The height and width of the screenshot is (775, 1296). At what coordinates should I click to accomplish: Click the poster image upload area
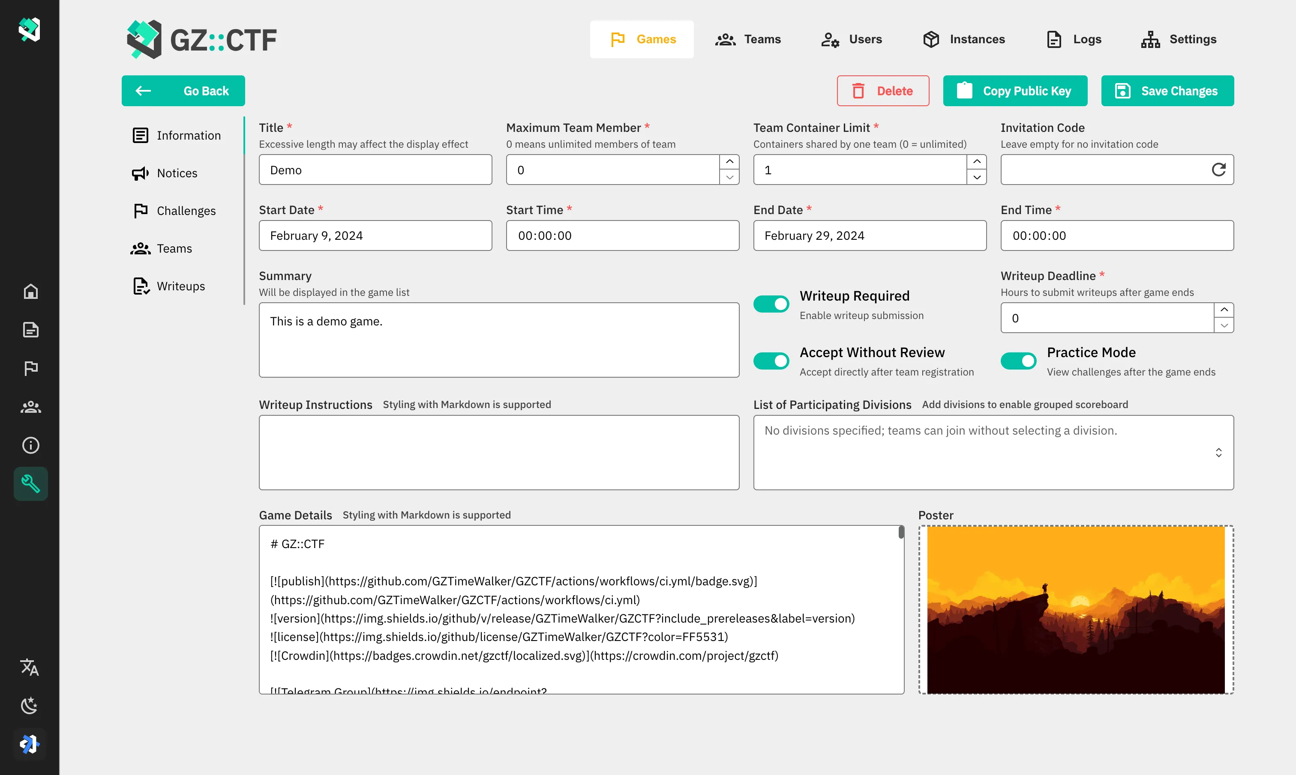(1075, 609)
